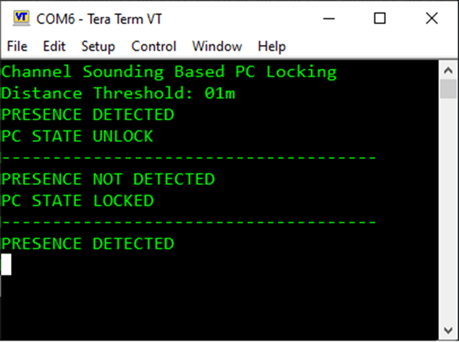
Task: Click the 'Distance Threshold: 01m' text
Action: tap(118, 93)
